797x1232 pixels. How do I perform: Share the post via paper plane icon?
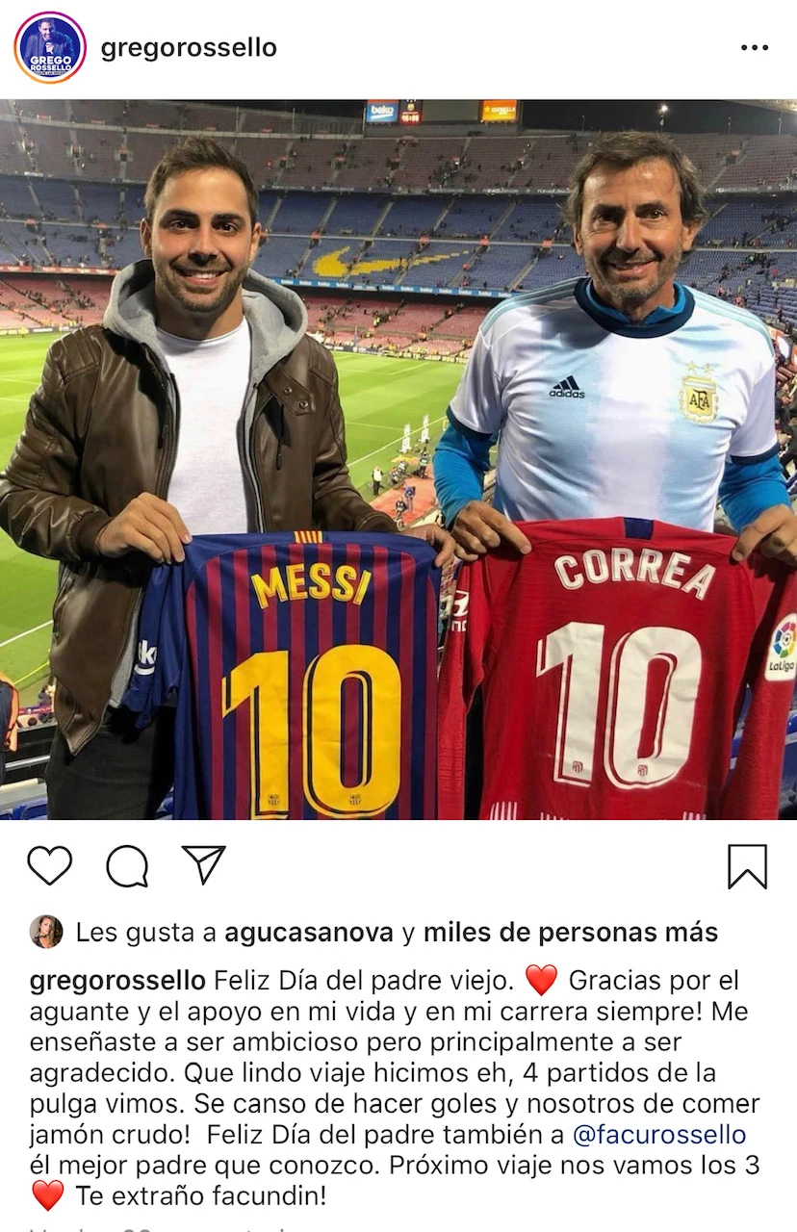(203, 864)
